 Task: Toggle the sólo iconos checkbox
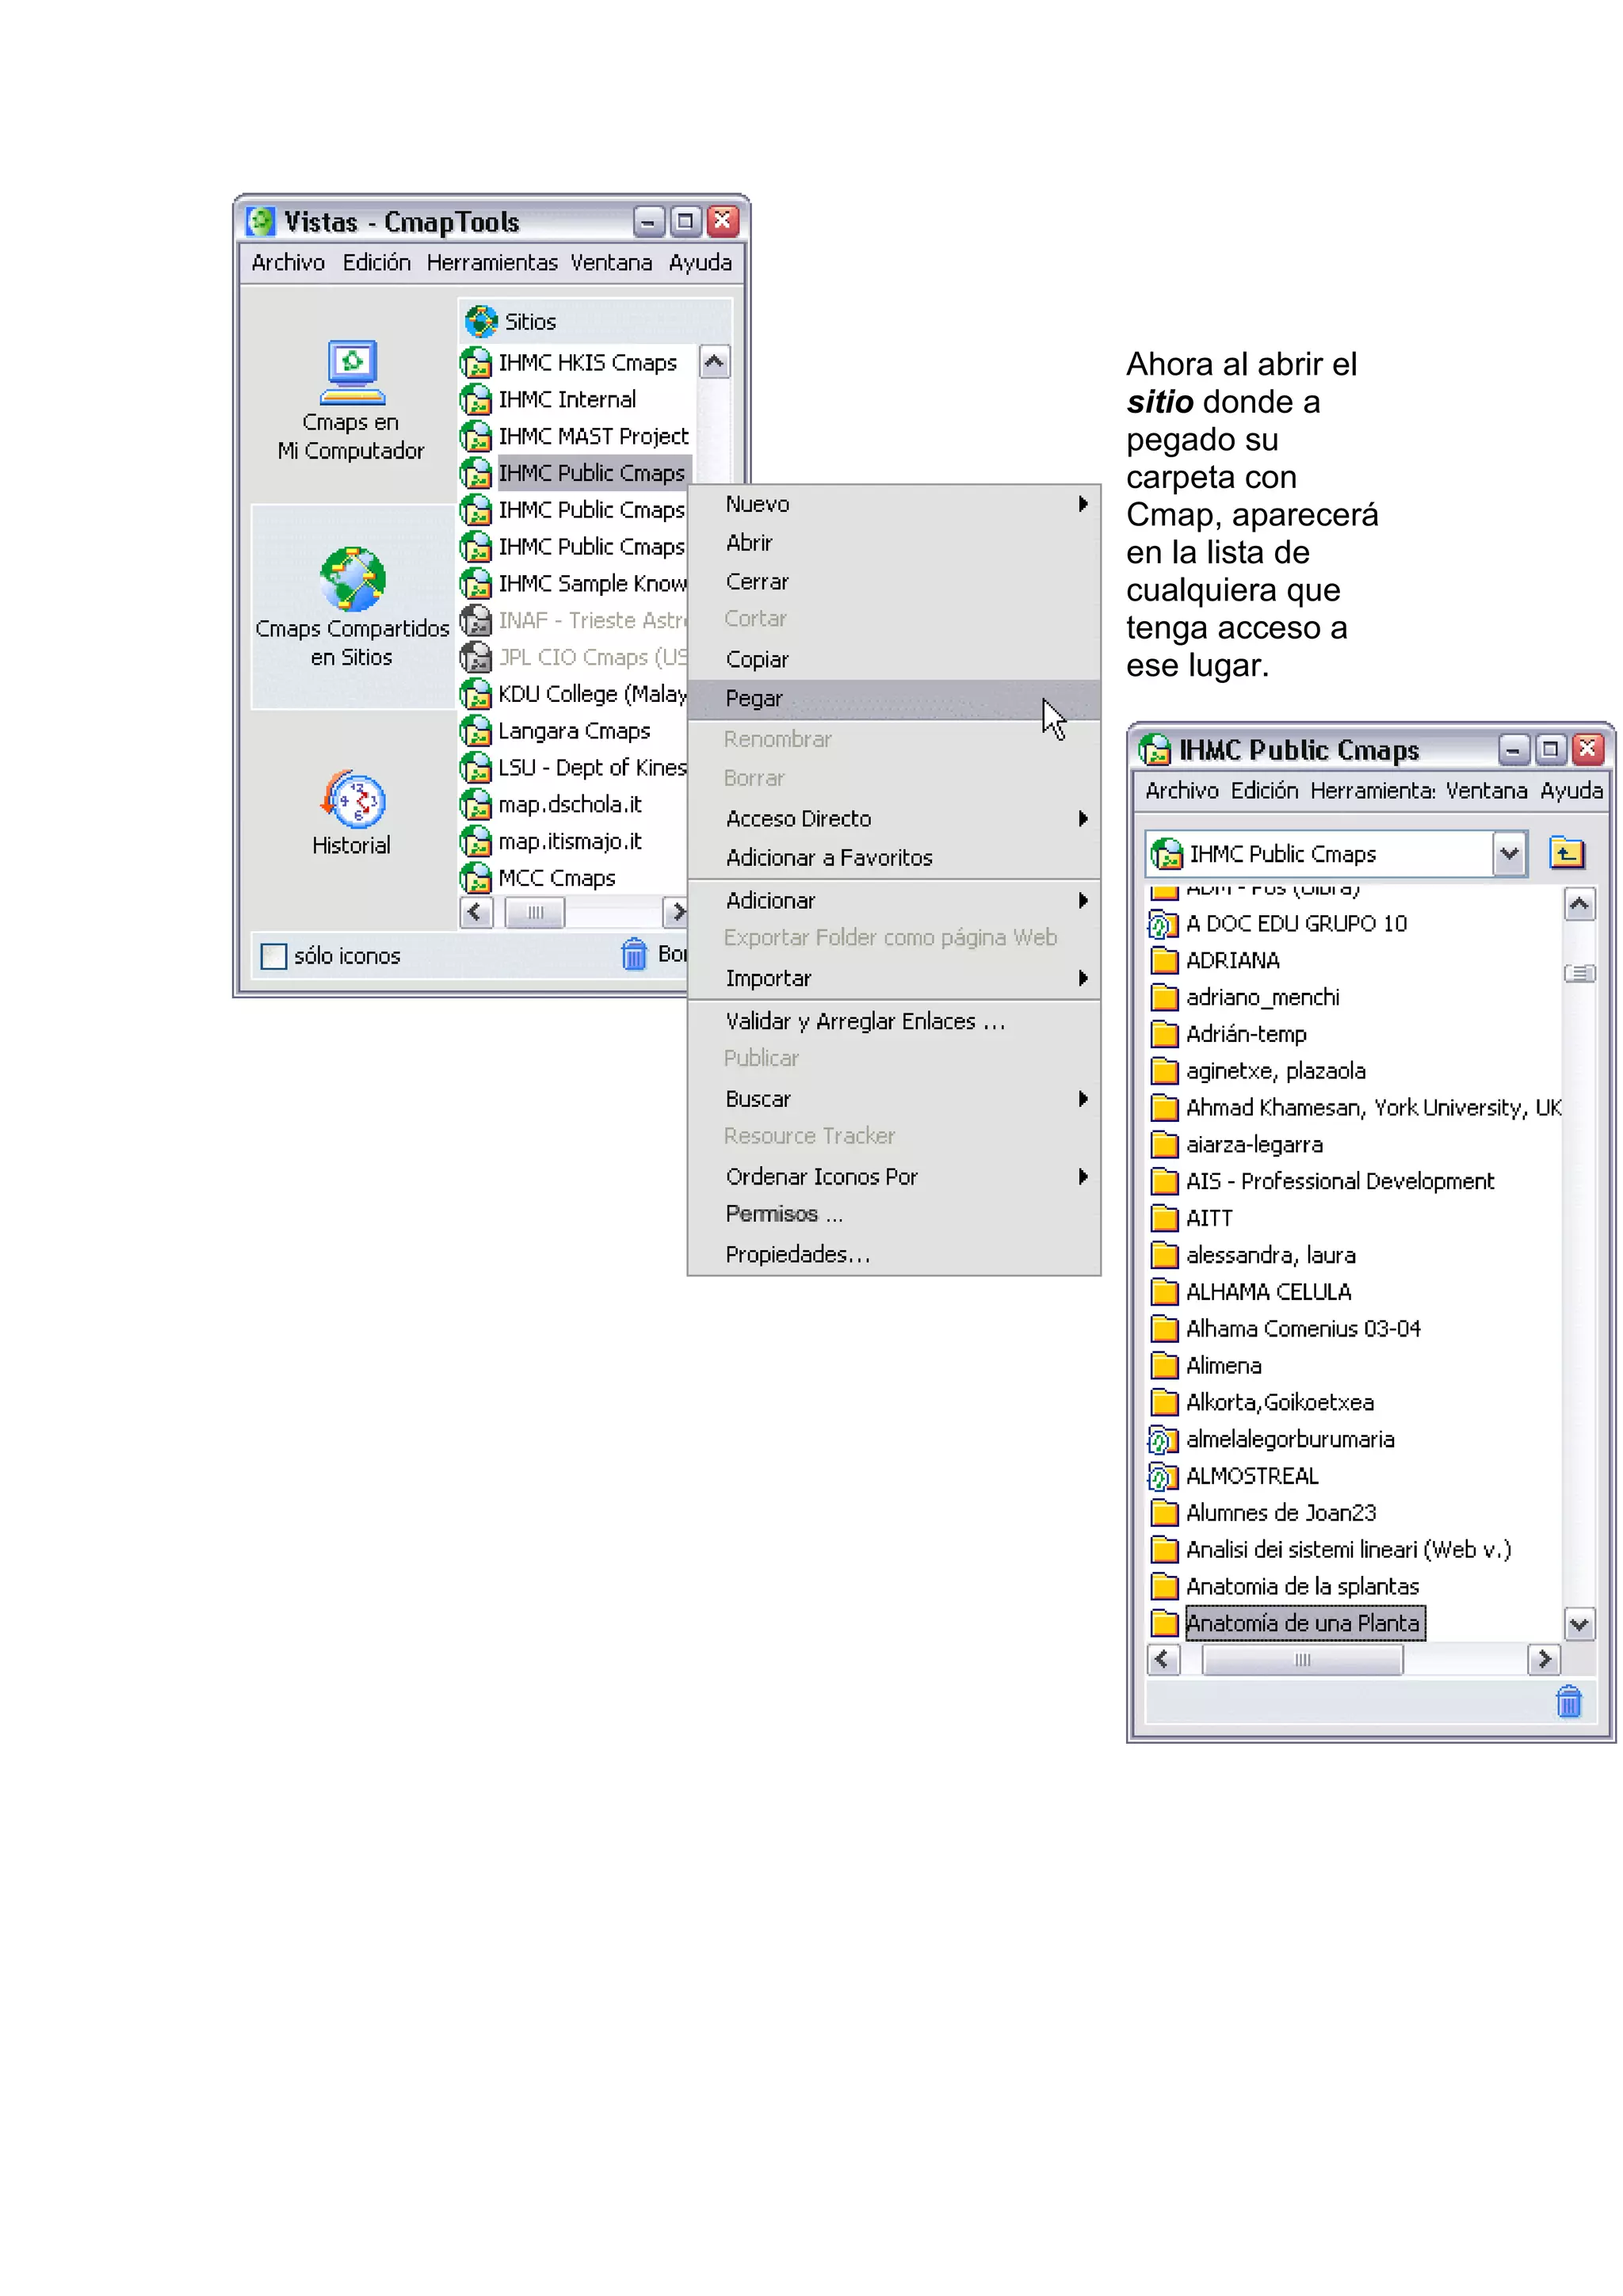(x=273, y=957)
